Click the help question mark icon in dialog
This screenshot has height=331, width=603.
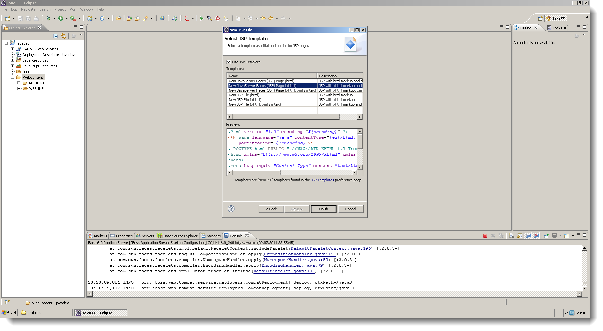click(x=231, y=209)
